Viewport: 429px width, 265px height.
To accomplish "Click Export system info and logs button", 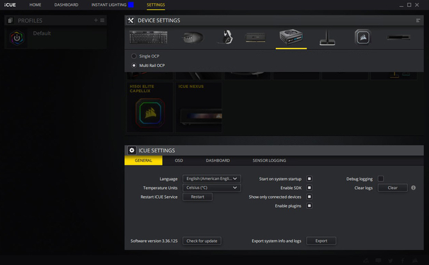I will (321, 241).
